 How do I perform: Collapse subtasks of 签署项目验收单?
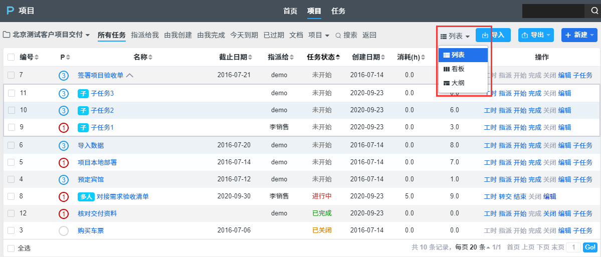pyautogui.click(x=130, y=76)
